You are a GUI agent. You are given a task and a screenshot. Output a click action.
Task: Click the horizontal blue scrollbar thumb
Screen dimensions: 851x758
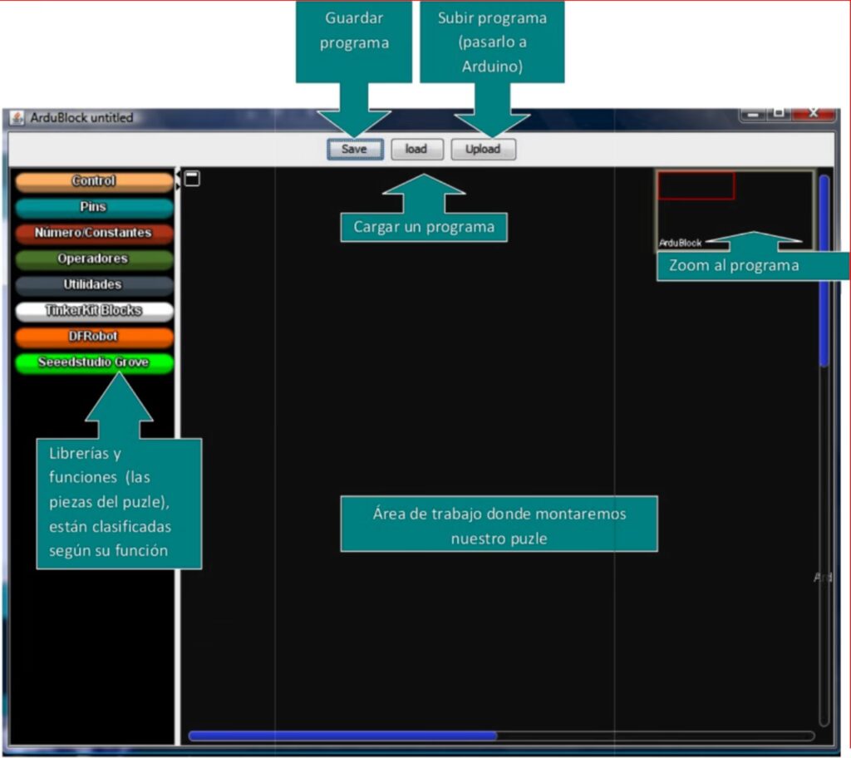342,736
